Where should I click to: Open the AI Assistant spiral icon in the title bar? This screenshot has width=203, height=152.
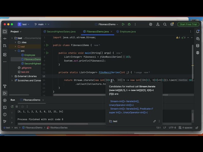pos(151,24)
